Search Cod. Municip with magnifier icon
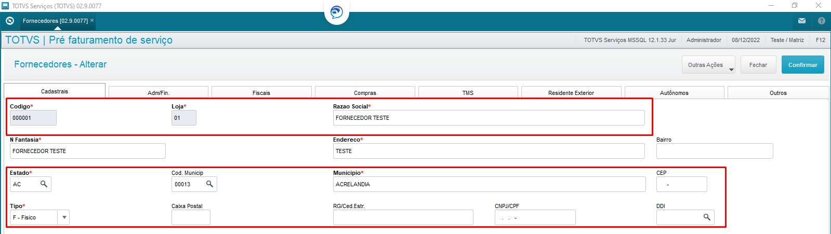 coord(209,184)
